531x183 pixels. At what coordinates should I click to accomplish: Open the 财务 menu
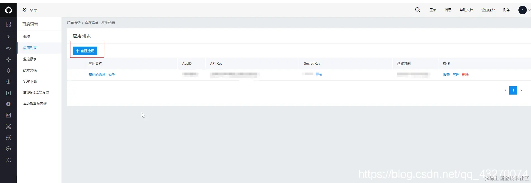(506, 10)
